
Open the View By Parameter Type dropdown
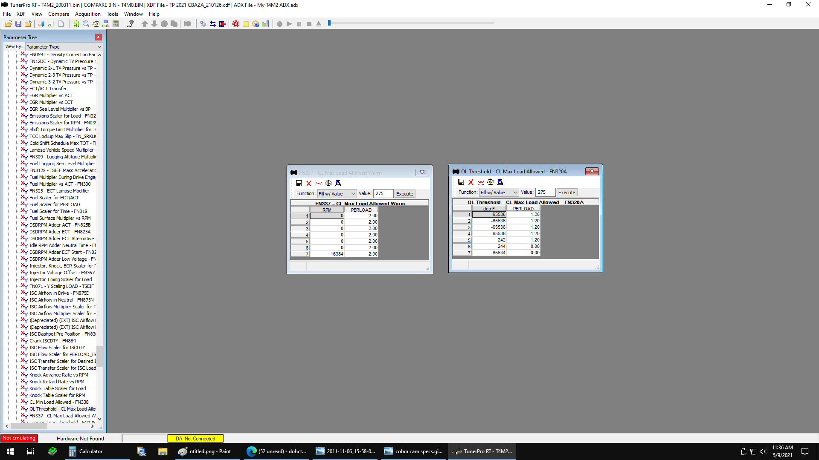tap(64, 47)
